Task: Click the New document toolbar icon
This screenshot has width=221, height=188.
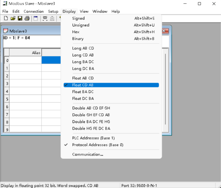Action: (x=6, y=19)
